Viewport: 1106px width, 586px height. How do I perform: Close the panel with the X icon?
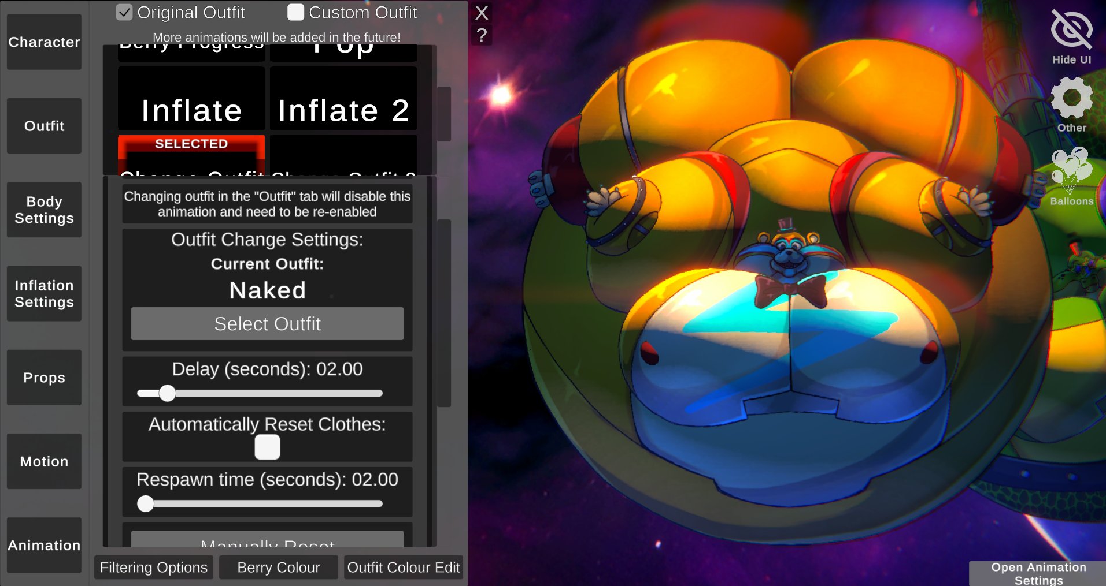(x=482, y=13)
